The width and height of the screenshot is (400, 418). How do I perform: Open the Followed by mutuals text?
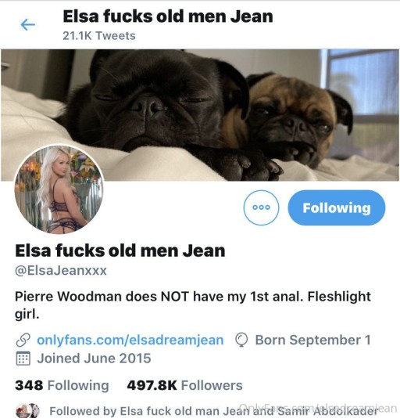tap(213, 411)
